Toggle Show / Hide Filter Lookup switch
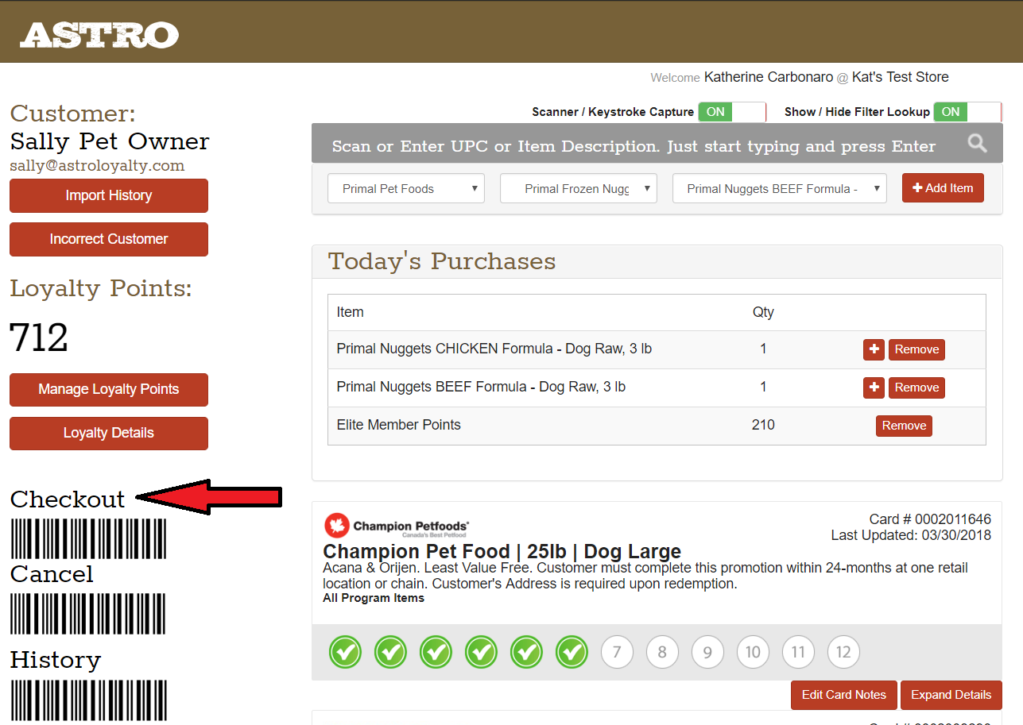The height and width of the screenshot is (725, 1023). [967, 112]
